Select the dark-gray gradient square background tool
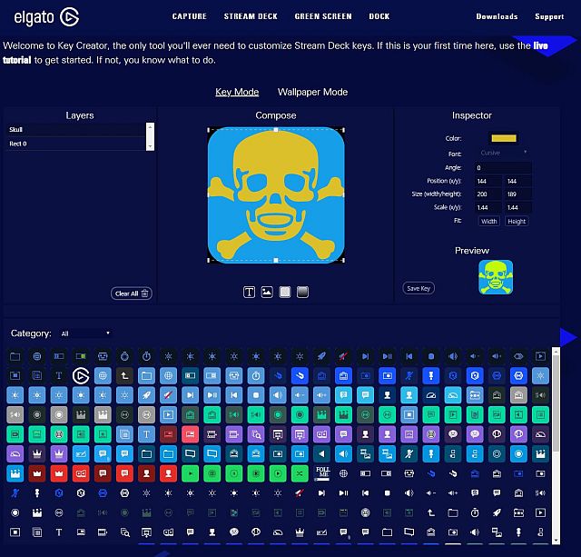Viewport: 581px width, 557px height. point(303,292)
